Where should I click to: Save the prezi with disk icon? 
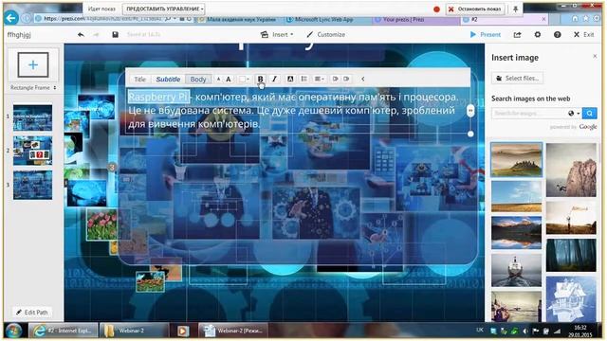coord(115,35)
